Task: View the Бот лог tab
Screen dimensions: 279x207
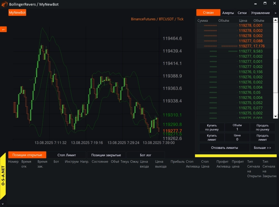Action: (x=145, y=155)
